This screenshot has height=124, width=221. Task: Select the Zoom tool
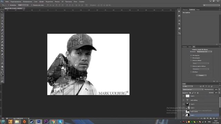pyautogui.click(x=2, y=70)
